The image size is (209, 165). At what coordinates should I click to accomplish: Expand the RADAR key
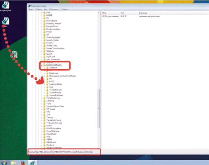[x=42, y=15]
